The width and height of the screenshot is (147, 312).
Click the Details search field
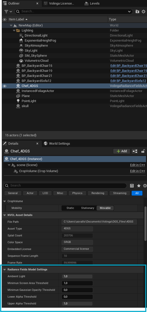point(65,186)
